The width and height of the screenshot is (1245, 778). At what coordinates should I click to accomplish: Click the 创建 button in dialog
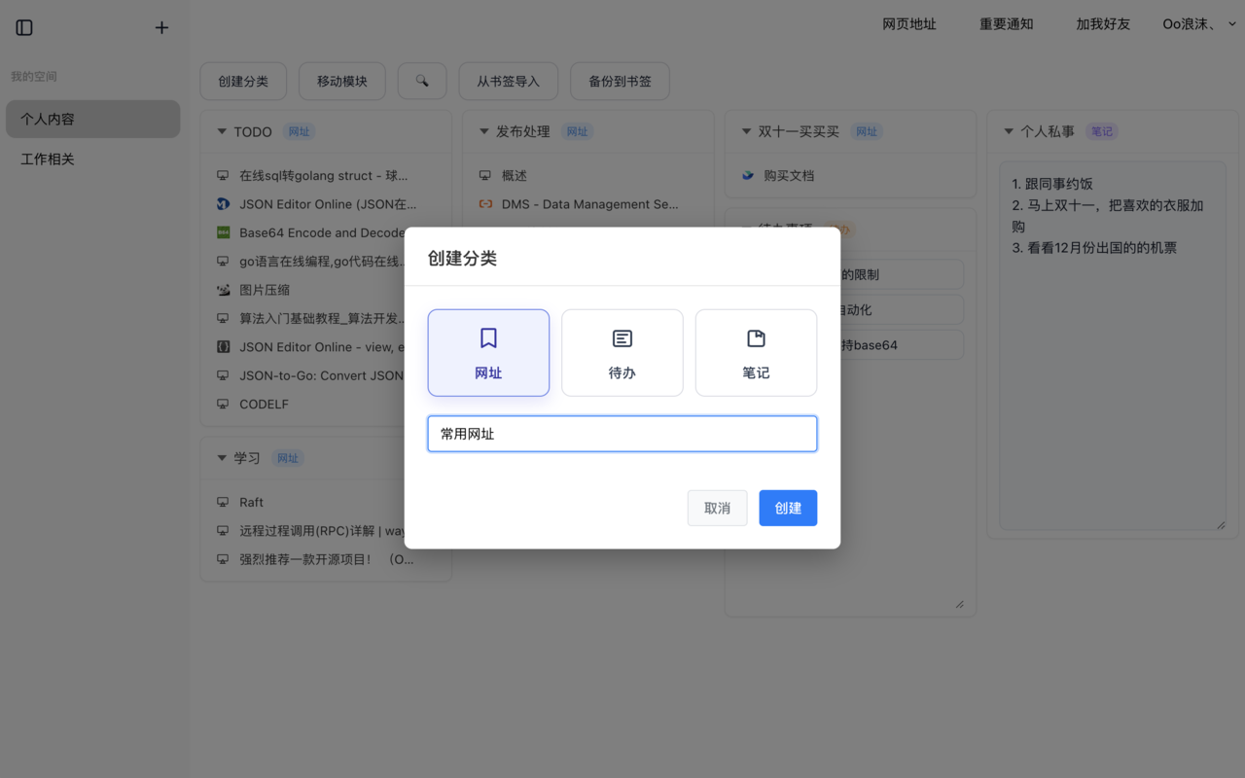(x=788, y=508)
